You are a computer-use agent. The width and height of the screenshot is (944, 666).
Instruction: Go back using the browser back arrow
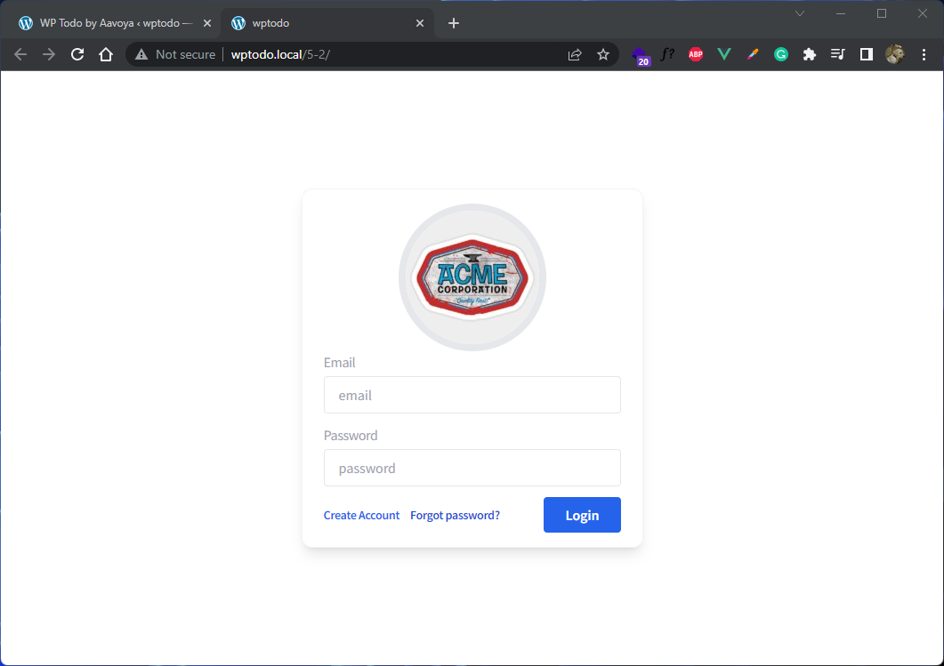click(x=20, y=55)
